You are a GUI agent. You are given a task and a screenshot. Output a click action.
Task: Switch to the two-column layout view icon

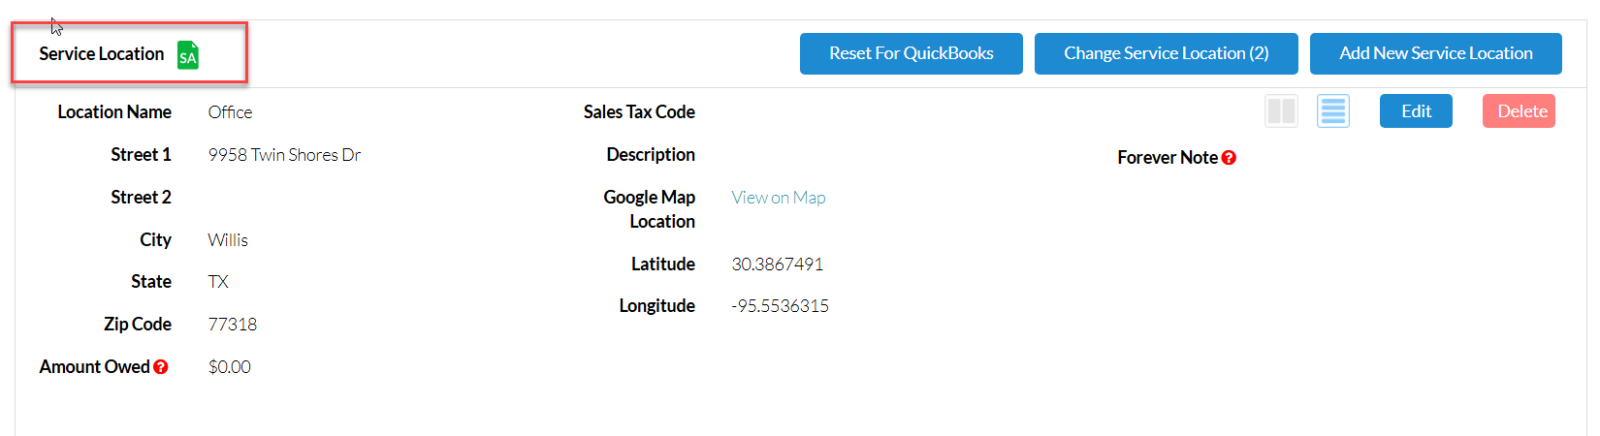(1282, 111)
